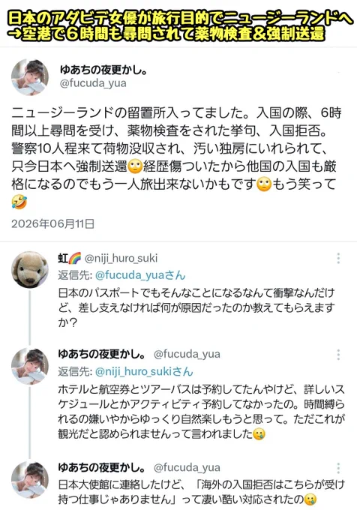Click the author avatar on embassy reply
357x510 pixels.
click(x=30, y=479)
